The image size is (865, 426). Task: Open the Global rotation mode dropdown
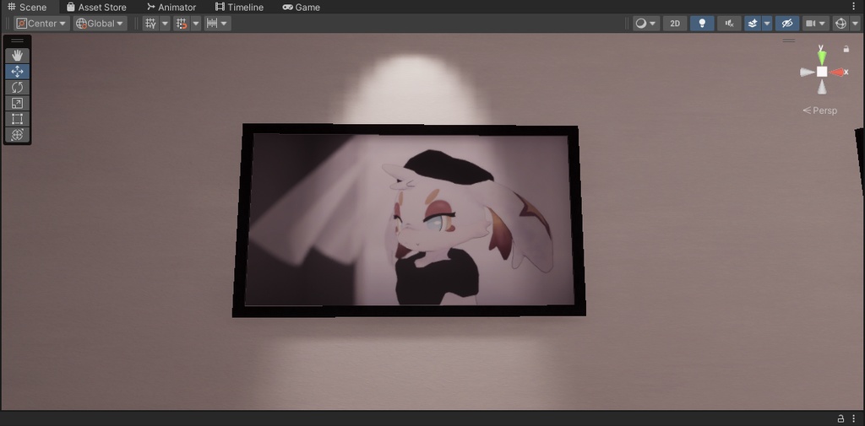click(100, 23)
